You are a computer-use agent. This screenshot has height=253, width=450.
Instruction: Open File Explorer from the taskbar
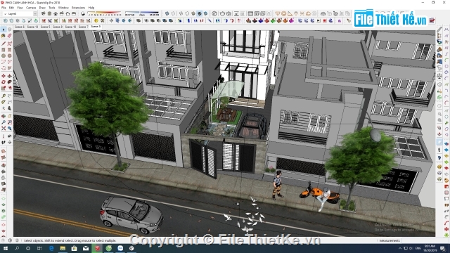(63, 248)
